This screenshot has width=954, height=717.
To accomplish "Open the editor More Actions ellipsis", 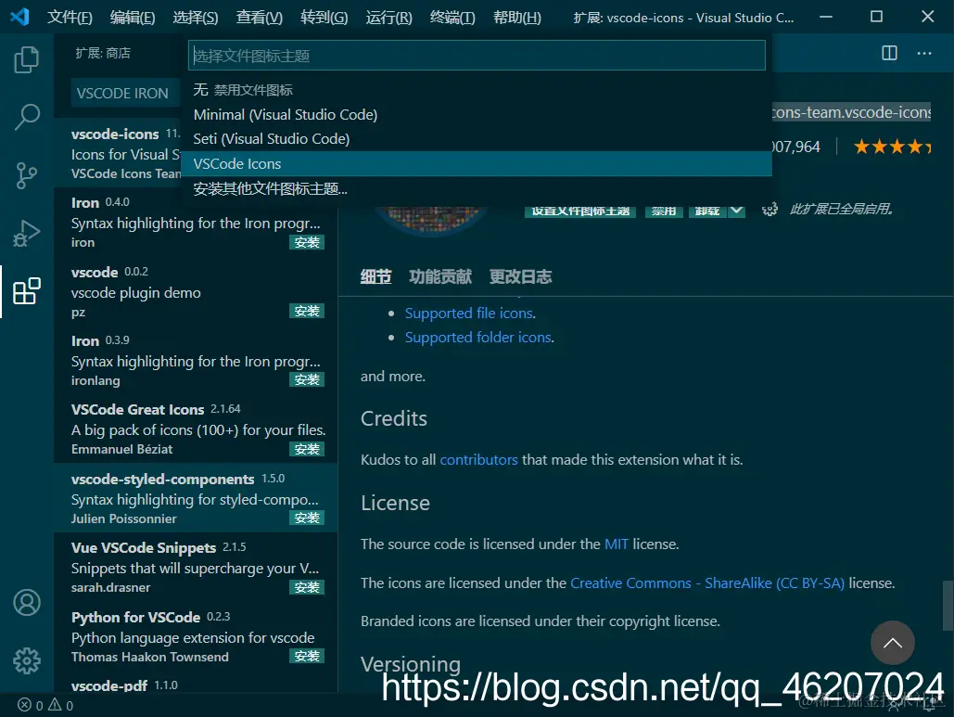I will pos(924,53).
